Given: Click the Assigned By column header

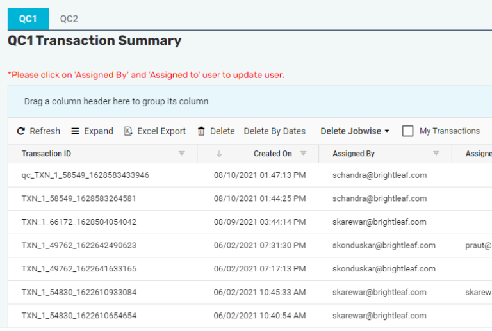Looking at the screenshot, I should [x=354, y=154].
